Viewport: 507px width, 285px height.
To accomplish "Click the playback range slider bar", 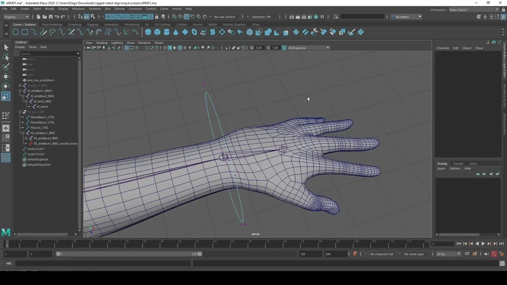I will point(128,254).
